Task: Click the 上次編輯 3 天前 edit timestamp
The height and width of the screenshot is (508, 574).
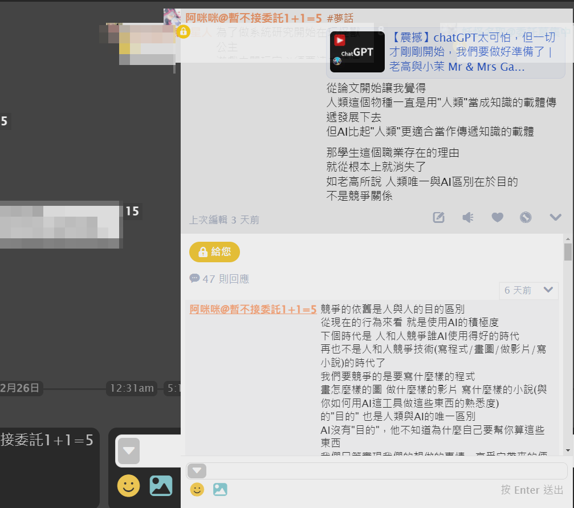Action: click(224, 220)
